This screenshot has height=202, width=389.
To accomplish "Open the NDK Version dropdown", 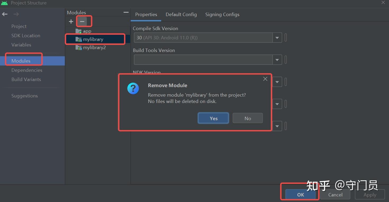I will (x=277, y=82).
